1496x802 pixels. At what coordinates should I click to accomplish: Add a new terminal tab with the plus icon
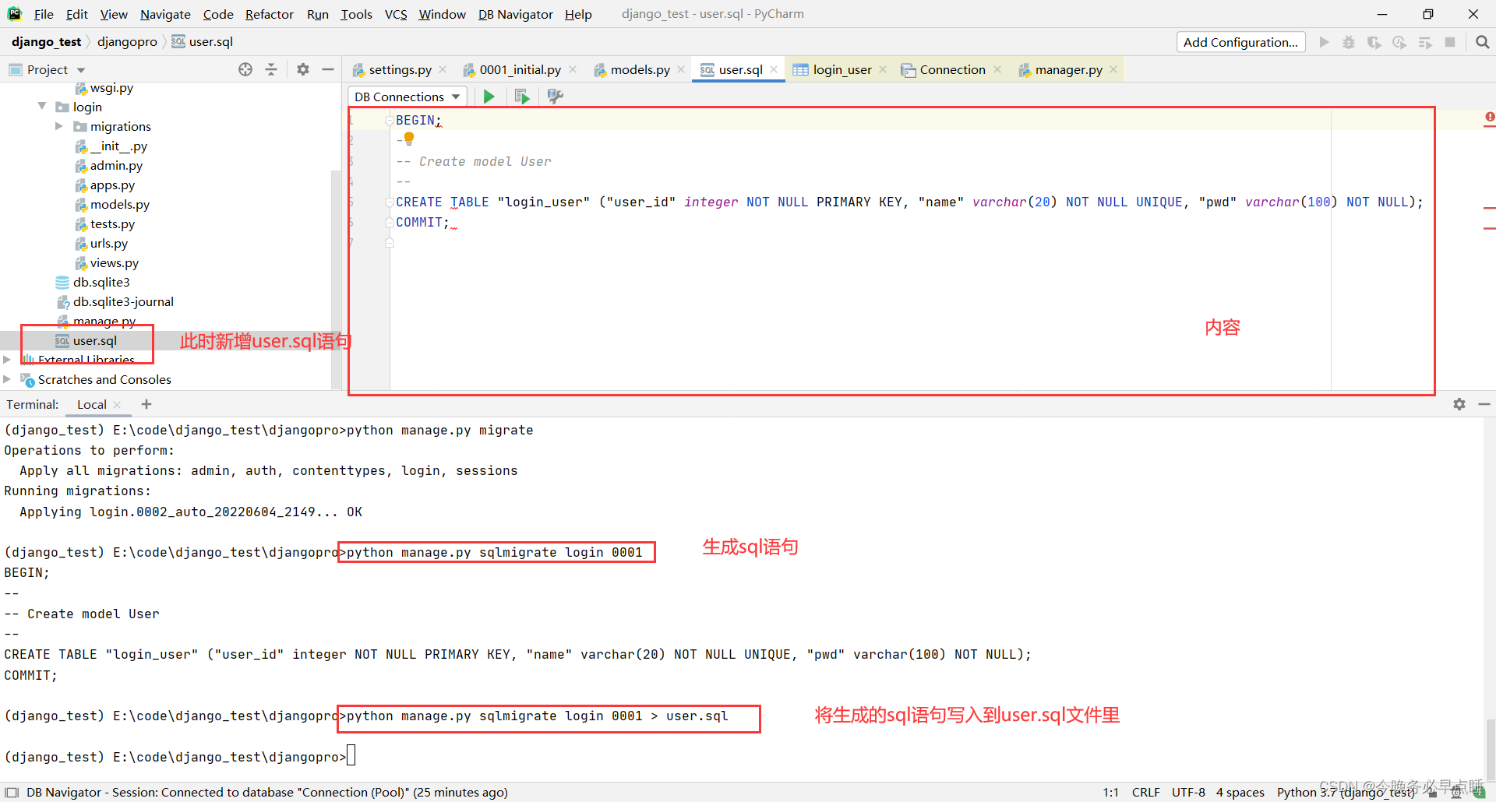(146, 404)
